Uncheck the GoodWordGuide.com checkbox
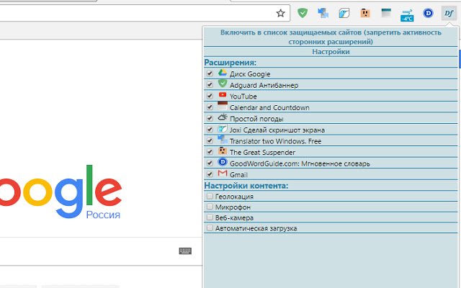The width and height of the screenshot is (461, 288). pos(210,163)
